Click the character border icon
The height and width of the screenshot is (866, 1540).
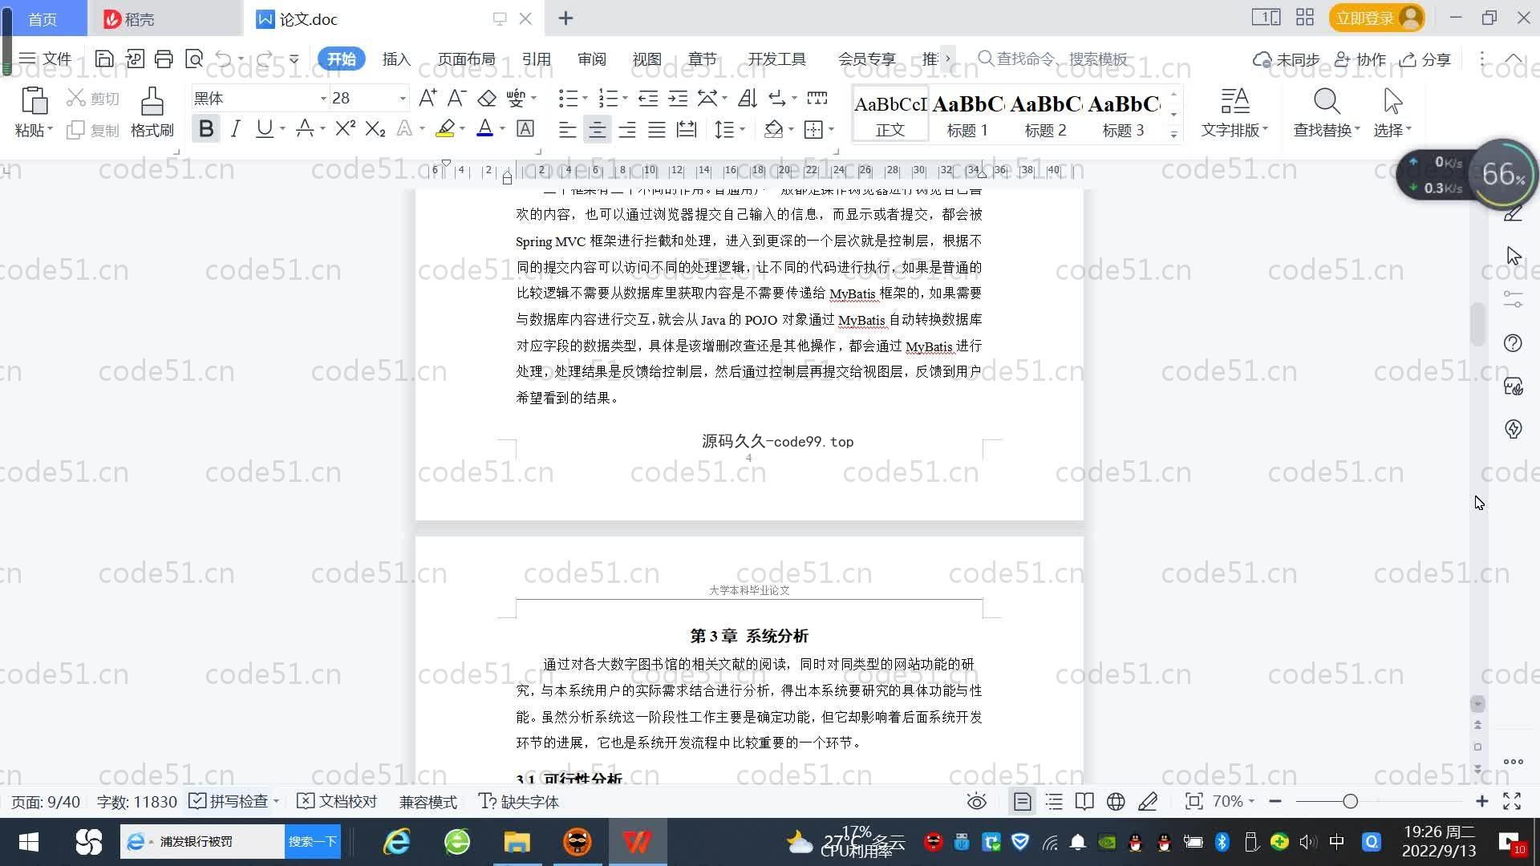coord(525,129)
